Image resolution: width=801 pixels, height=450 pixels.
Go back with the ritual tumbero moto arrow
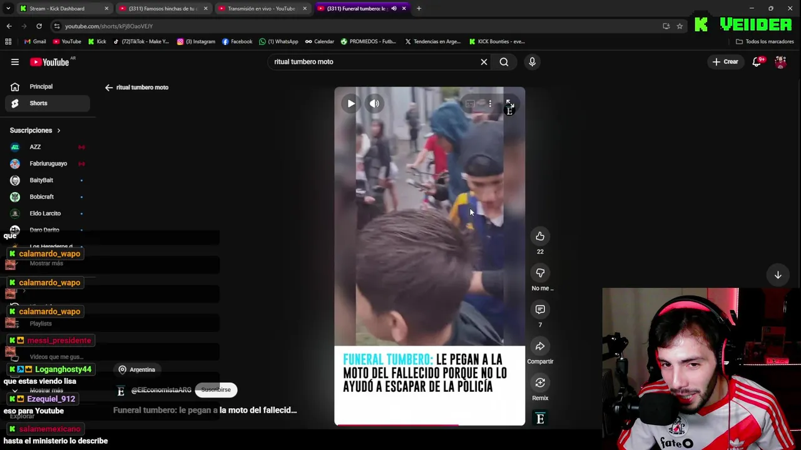click(109, 87)
